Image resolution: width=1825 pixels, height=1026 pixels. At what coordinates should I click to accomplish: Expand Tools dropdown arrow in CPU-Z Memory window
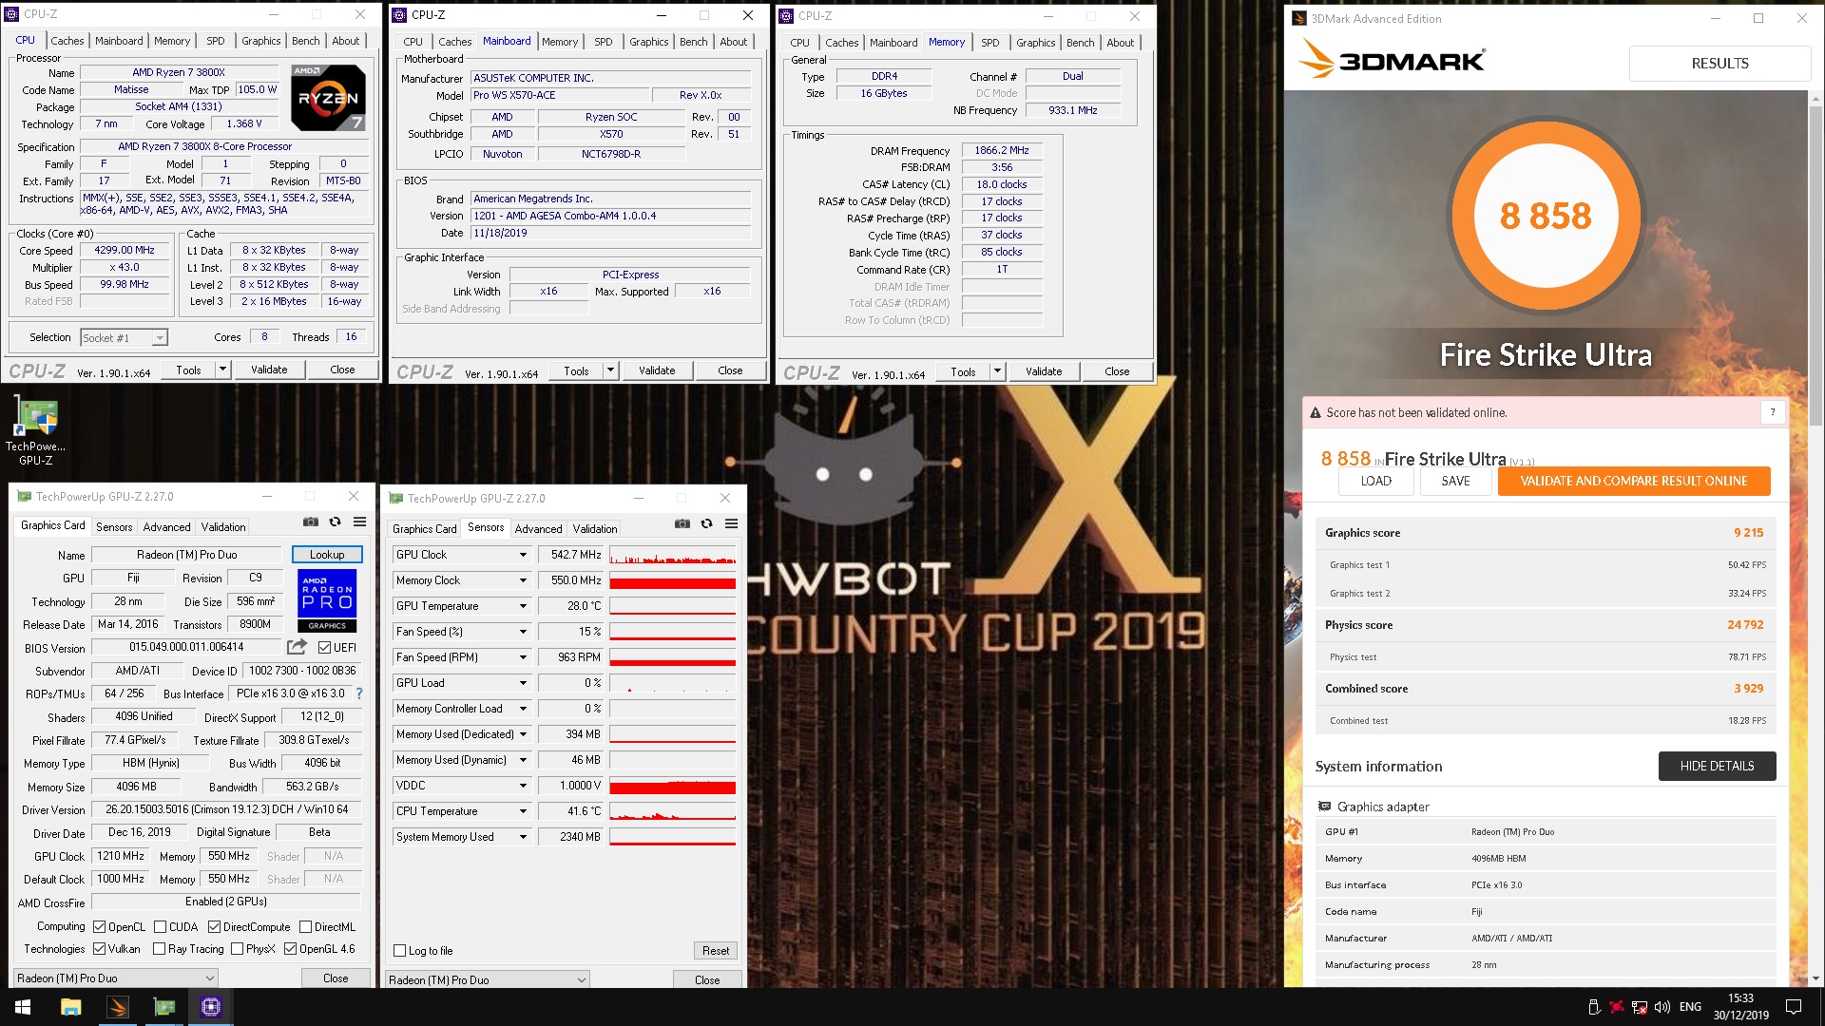click(997, 371)
